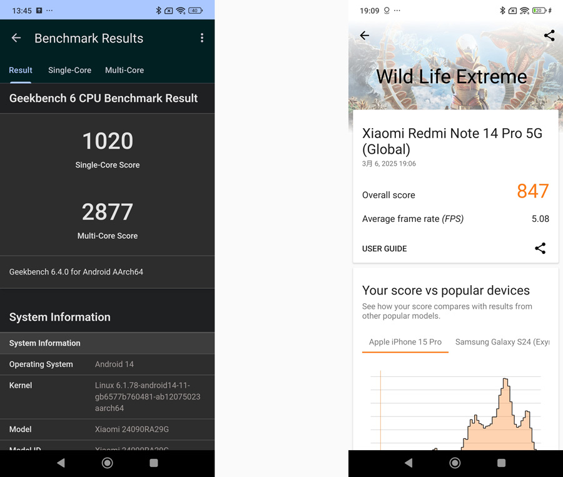Tap the Wild Life Extreme title
Viewport: 563px width, 477px height.
click(x=451, y=76)
